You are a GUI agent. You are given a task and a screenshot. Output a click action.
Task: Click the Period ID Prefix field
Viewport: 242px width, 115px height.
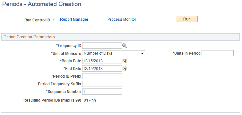[102, 76]
